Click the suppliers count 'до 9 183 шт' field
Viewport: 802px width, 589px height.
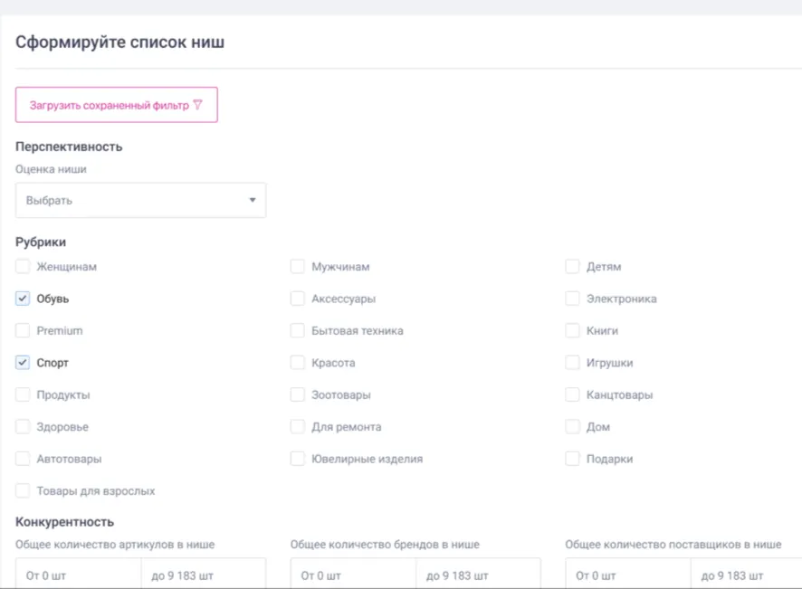click(746, 574)
